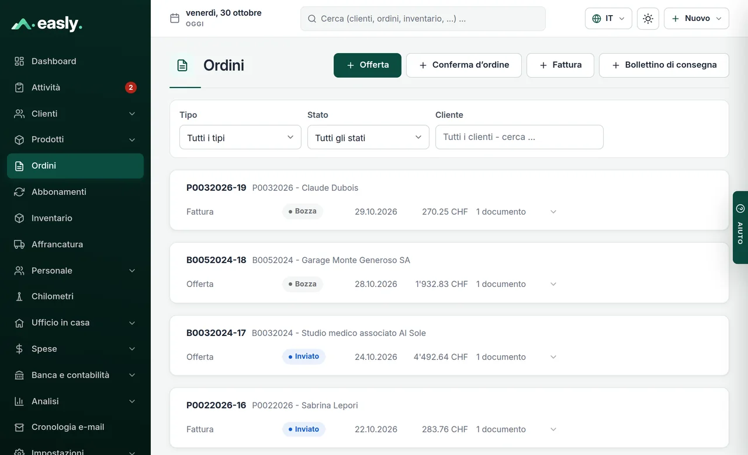Click the Cronologia e-mail envelope icon

click(x=19, y=427)
